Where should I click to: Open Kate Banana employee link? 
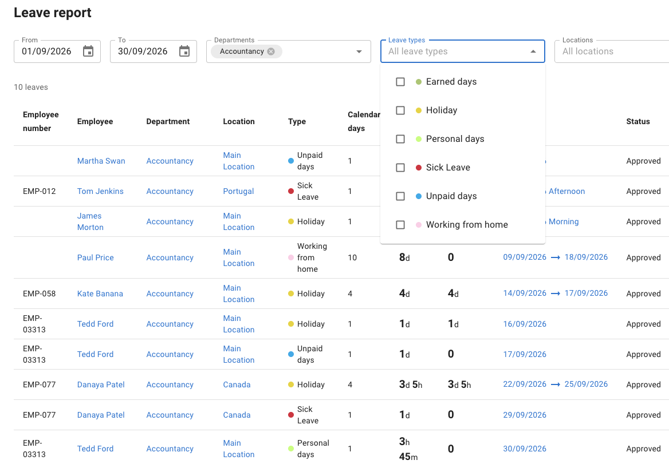click(100, 294)
